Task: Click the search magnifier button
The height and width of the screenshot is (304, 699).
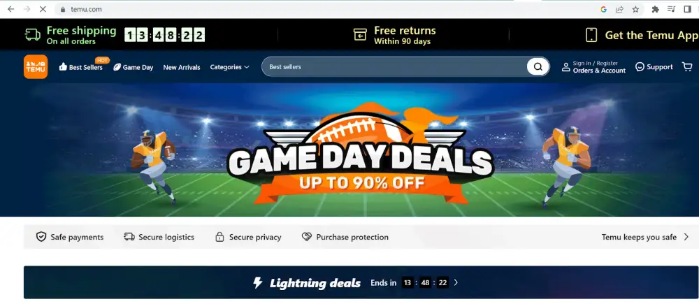Action: (x=538, y=67)
